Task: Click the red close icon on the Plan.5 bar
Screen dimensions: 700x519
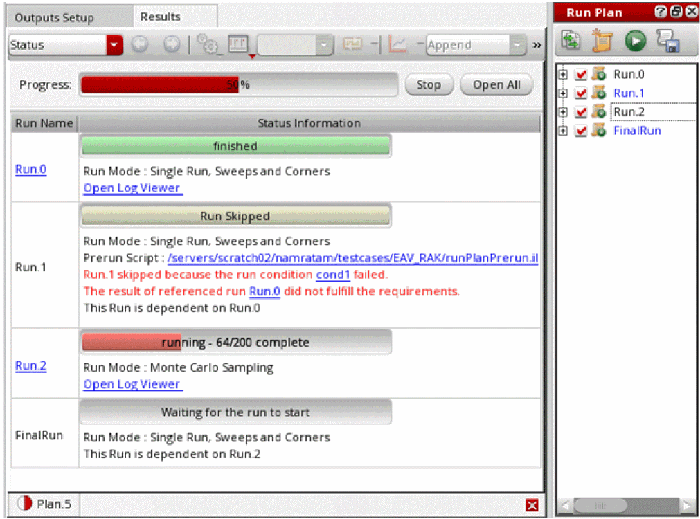Action: point(532,505)
